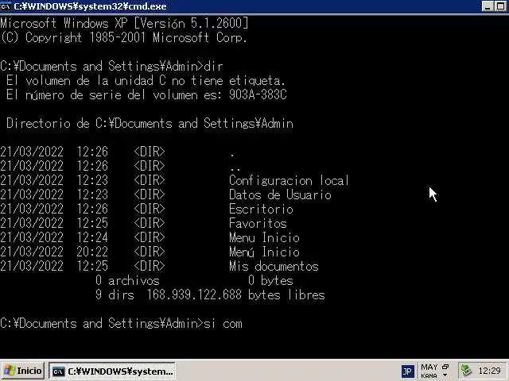Click the single dot '.' directory entry
This screenshot has height=381, width=509.
pyautogui.click(x=232, y=155)
